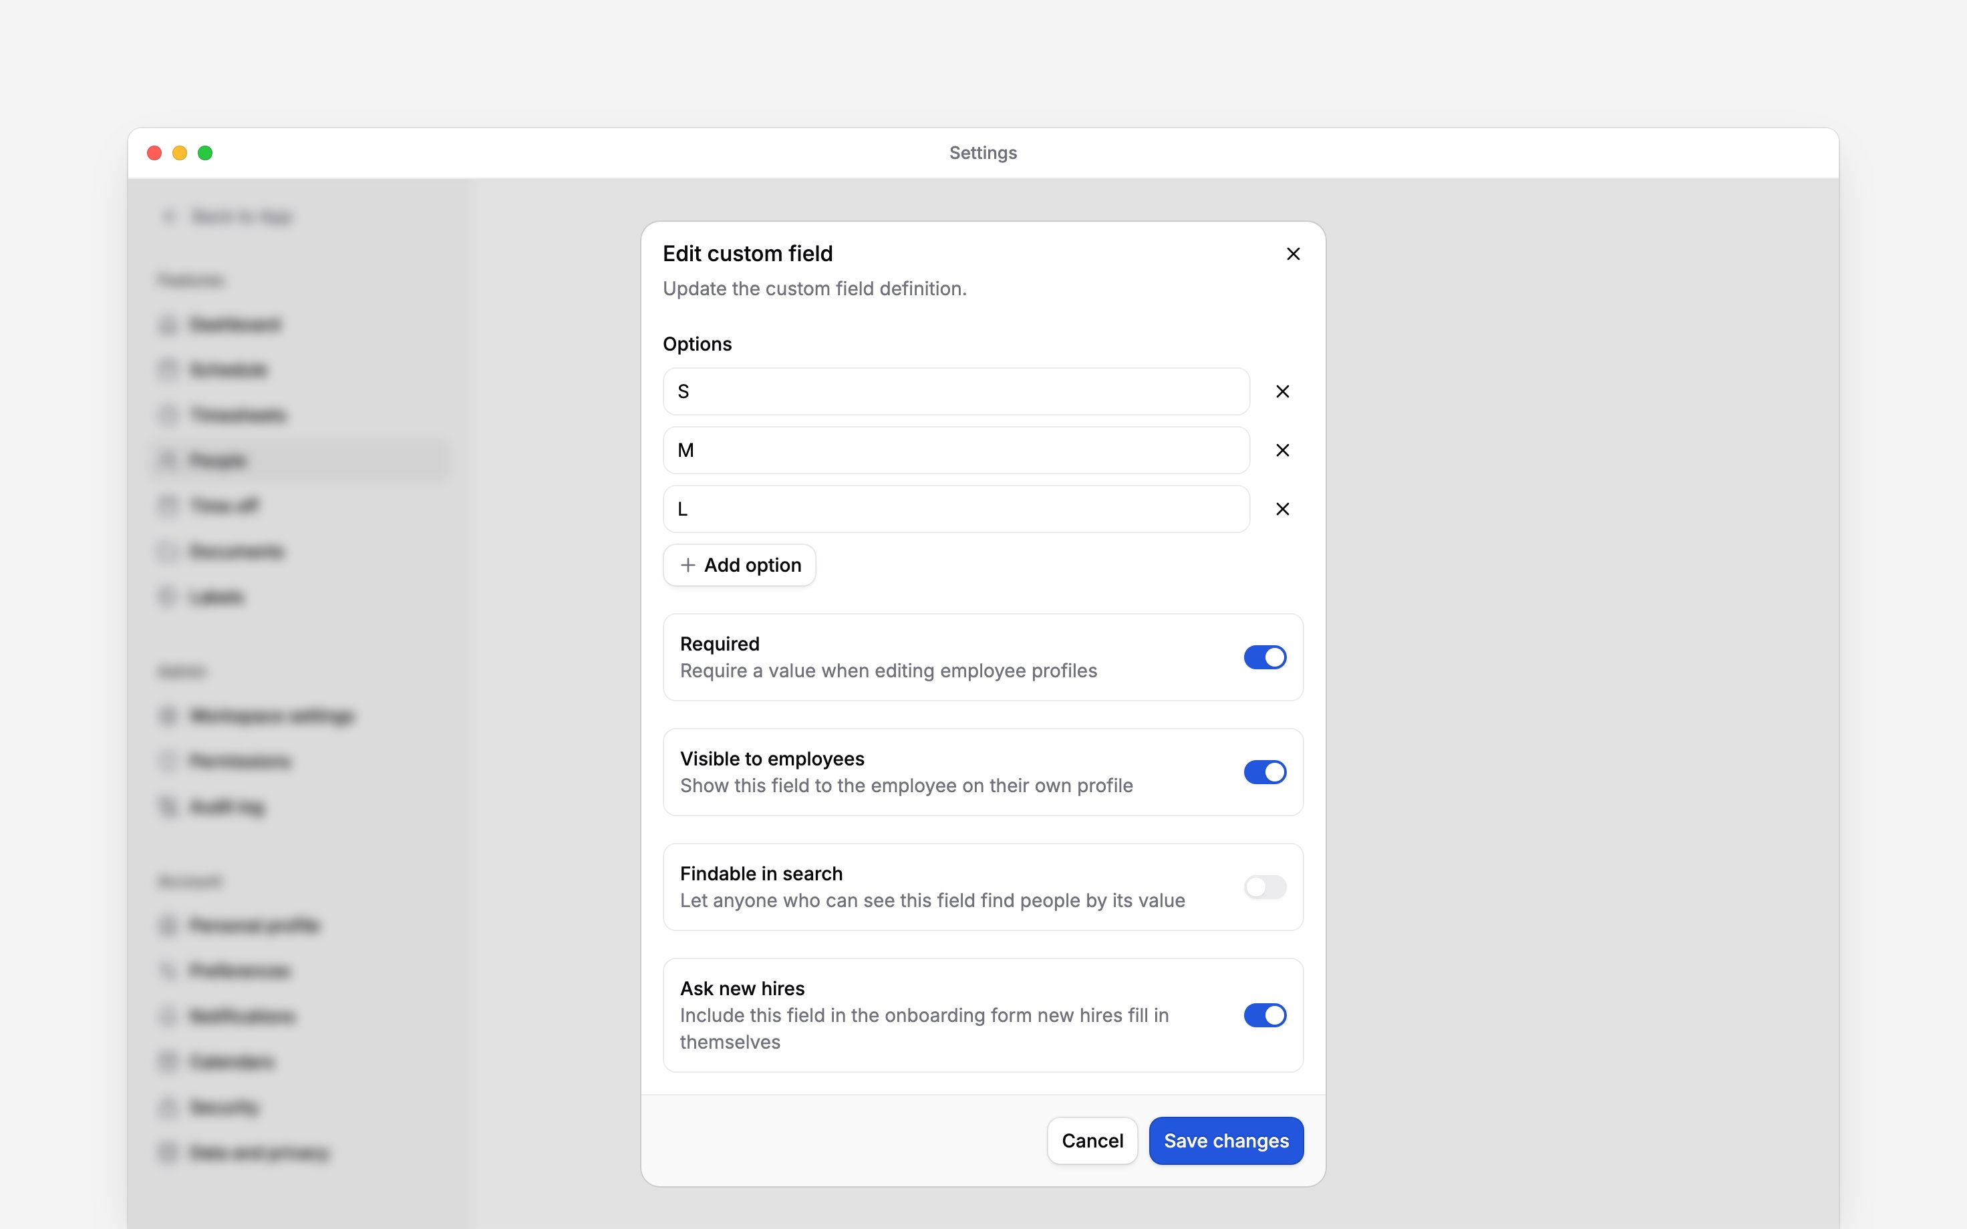This screenshot has width=1967, height=1229.
Task: Remove the M option
Action: 1283,450
